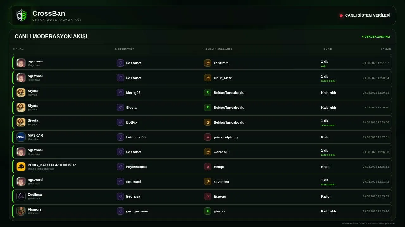Open crossban.com footer link
Viewport: 405px width, 227px height.
350,224
